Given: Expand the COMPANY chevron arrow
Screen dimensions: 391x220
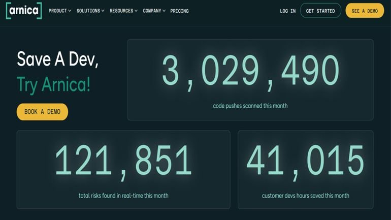Looking at the screenshot, I should 164,11.
